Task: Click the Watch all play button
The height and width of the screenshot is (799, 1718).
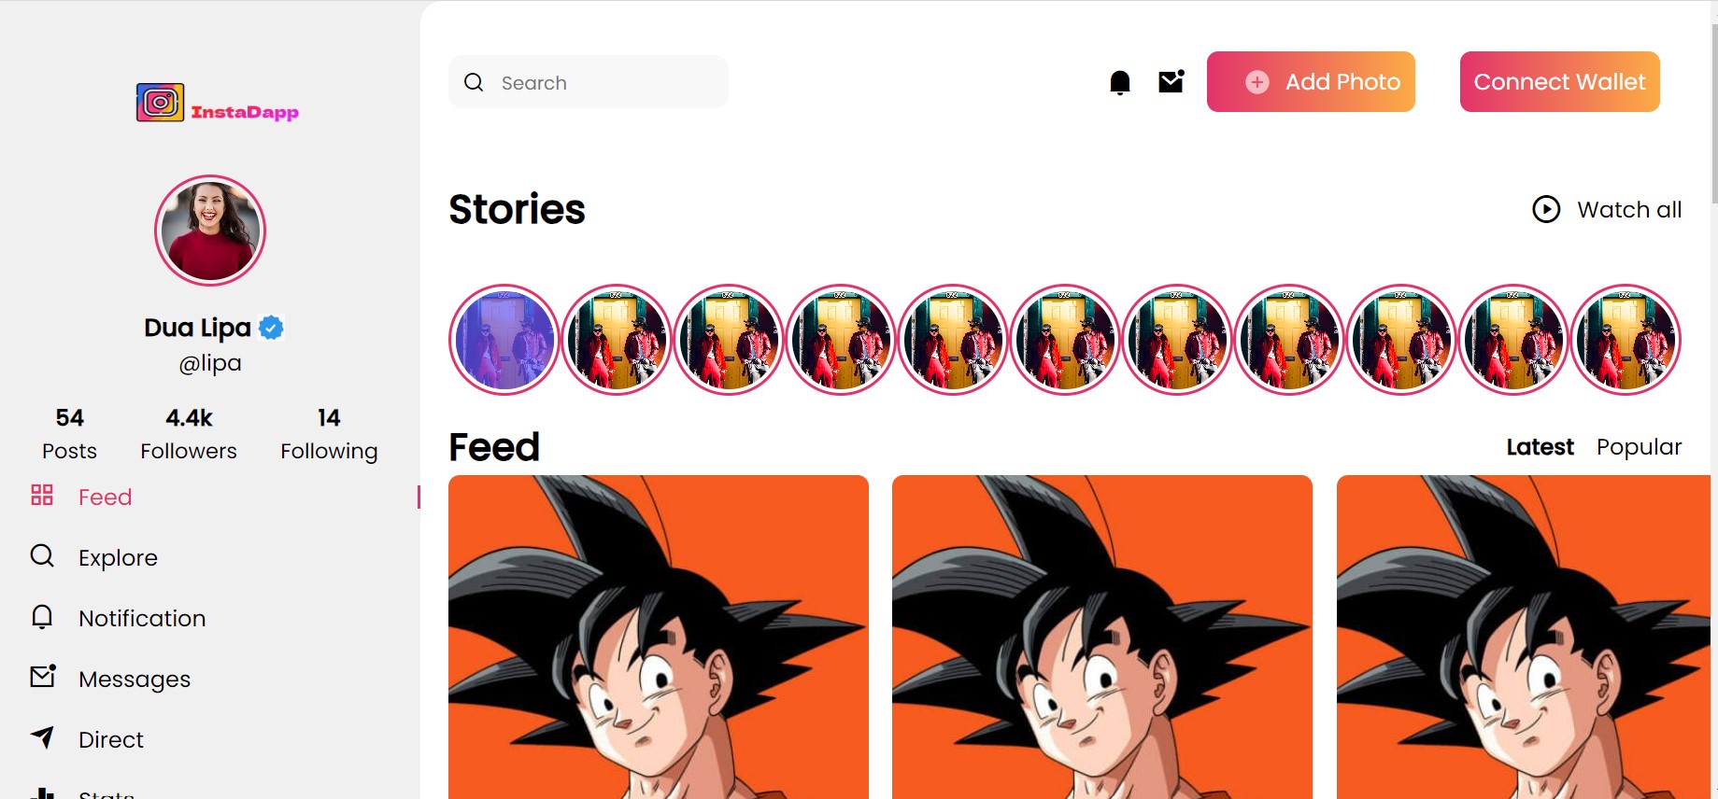Action: click(x=1546, y=209)
